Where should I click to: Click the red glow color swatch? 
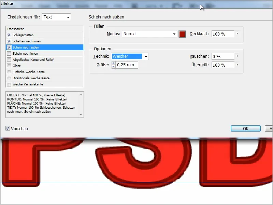coord(182,34)
